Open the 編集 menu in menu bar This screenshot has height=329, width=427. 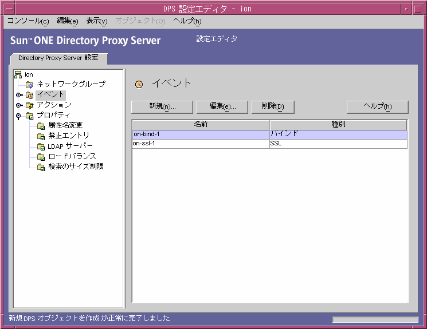point(68,21)
